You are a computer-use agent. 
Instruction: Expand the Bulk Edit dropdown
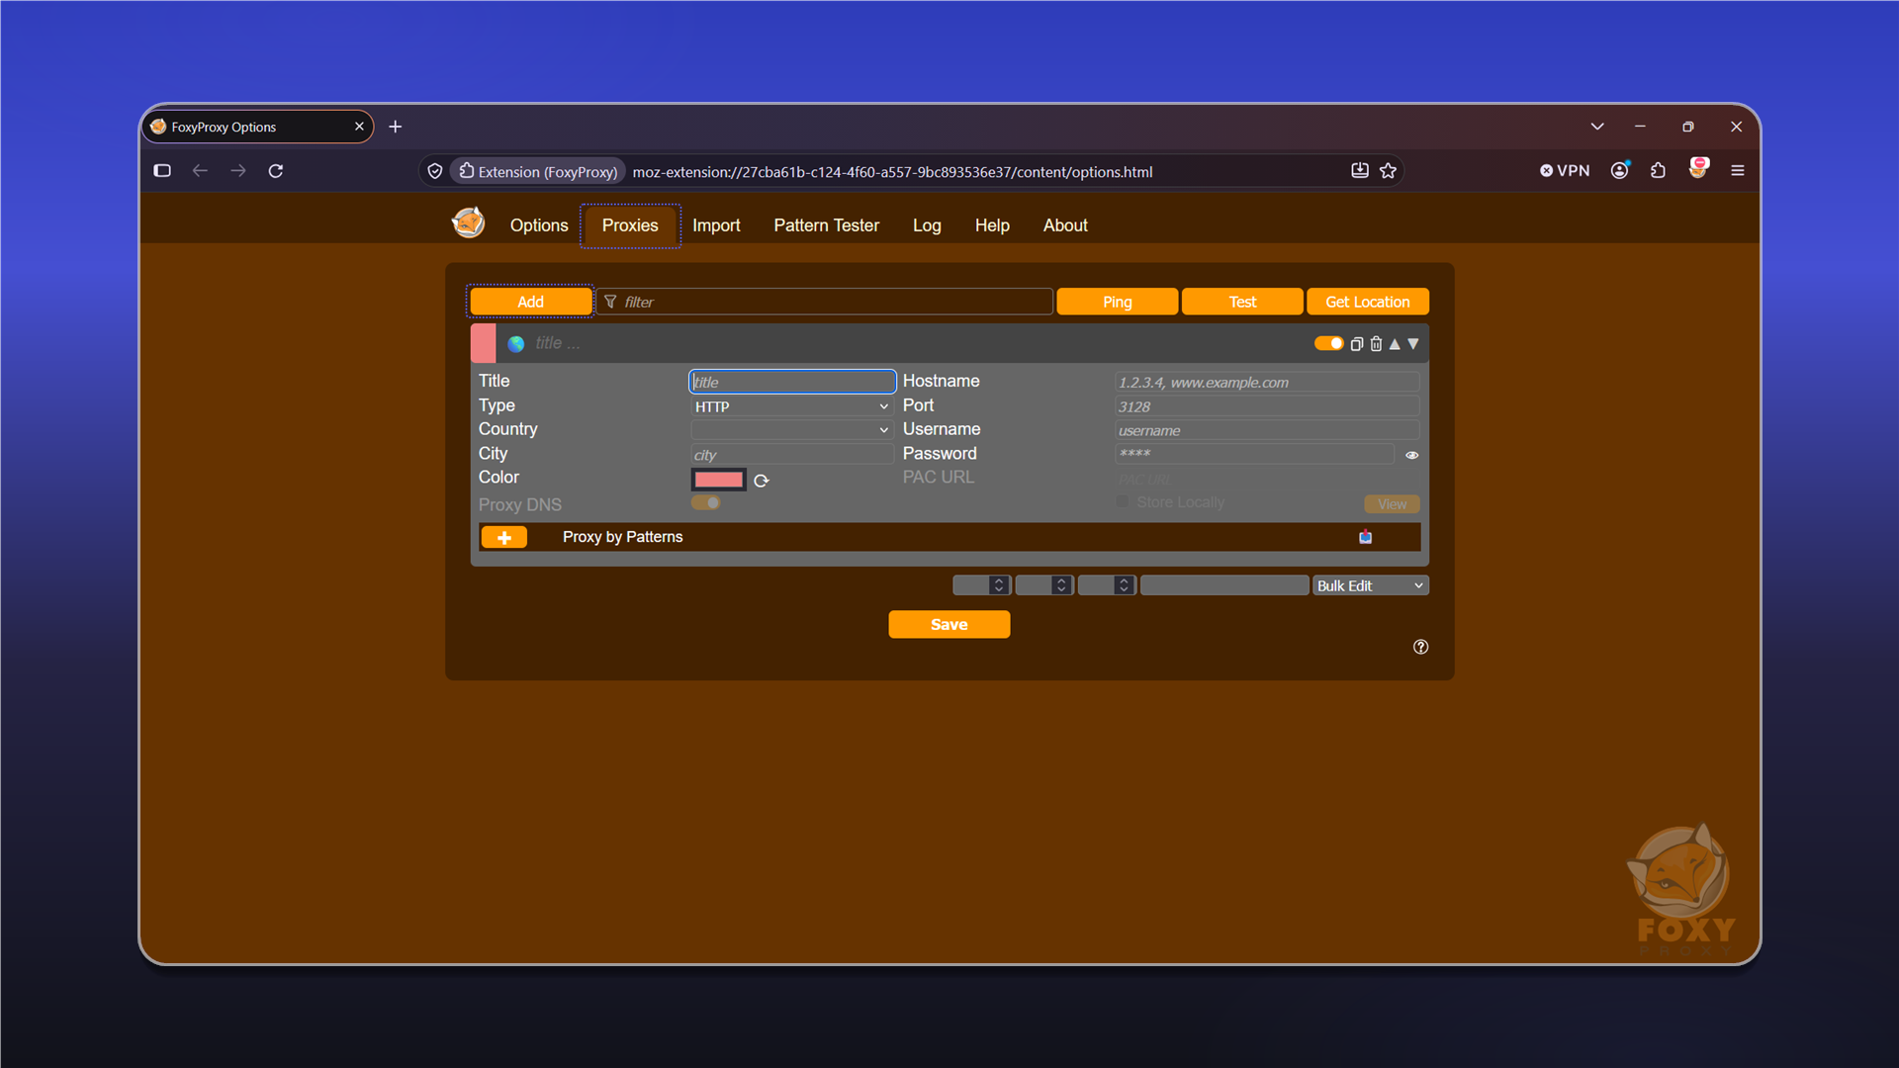coord(1370,585)
